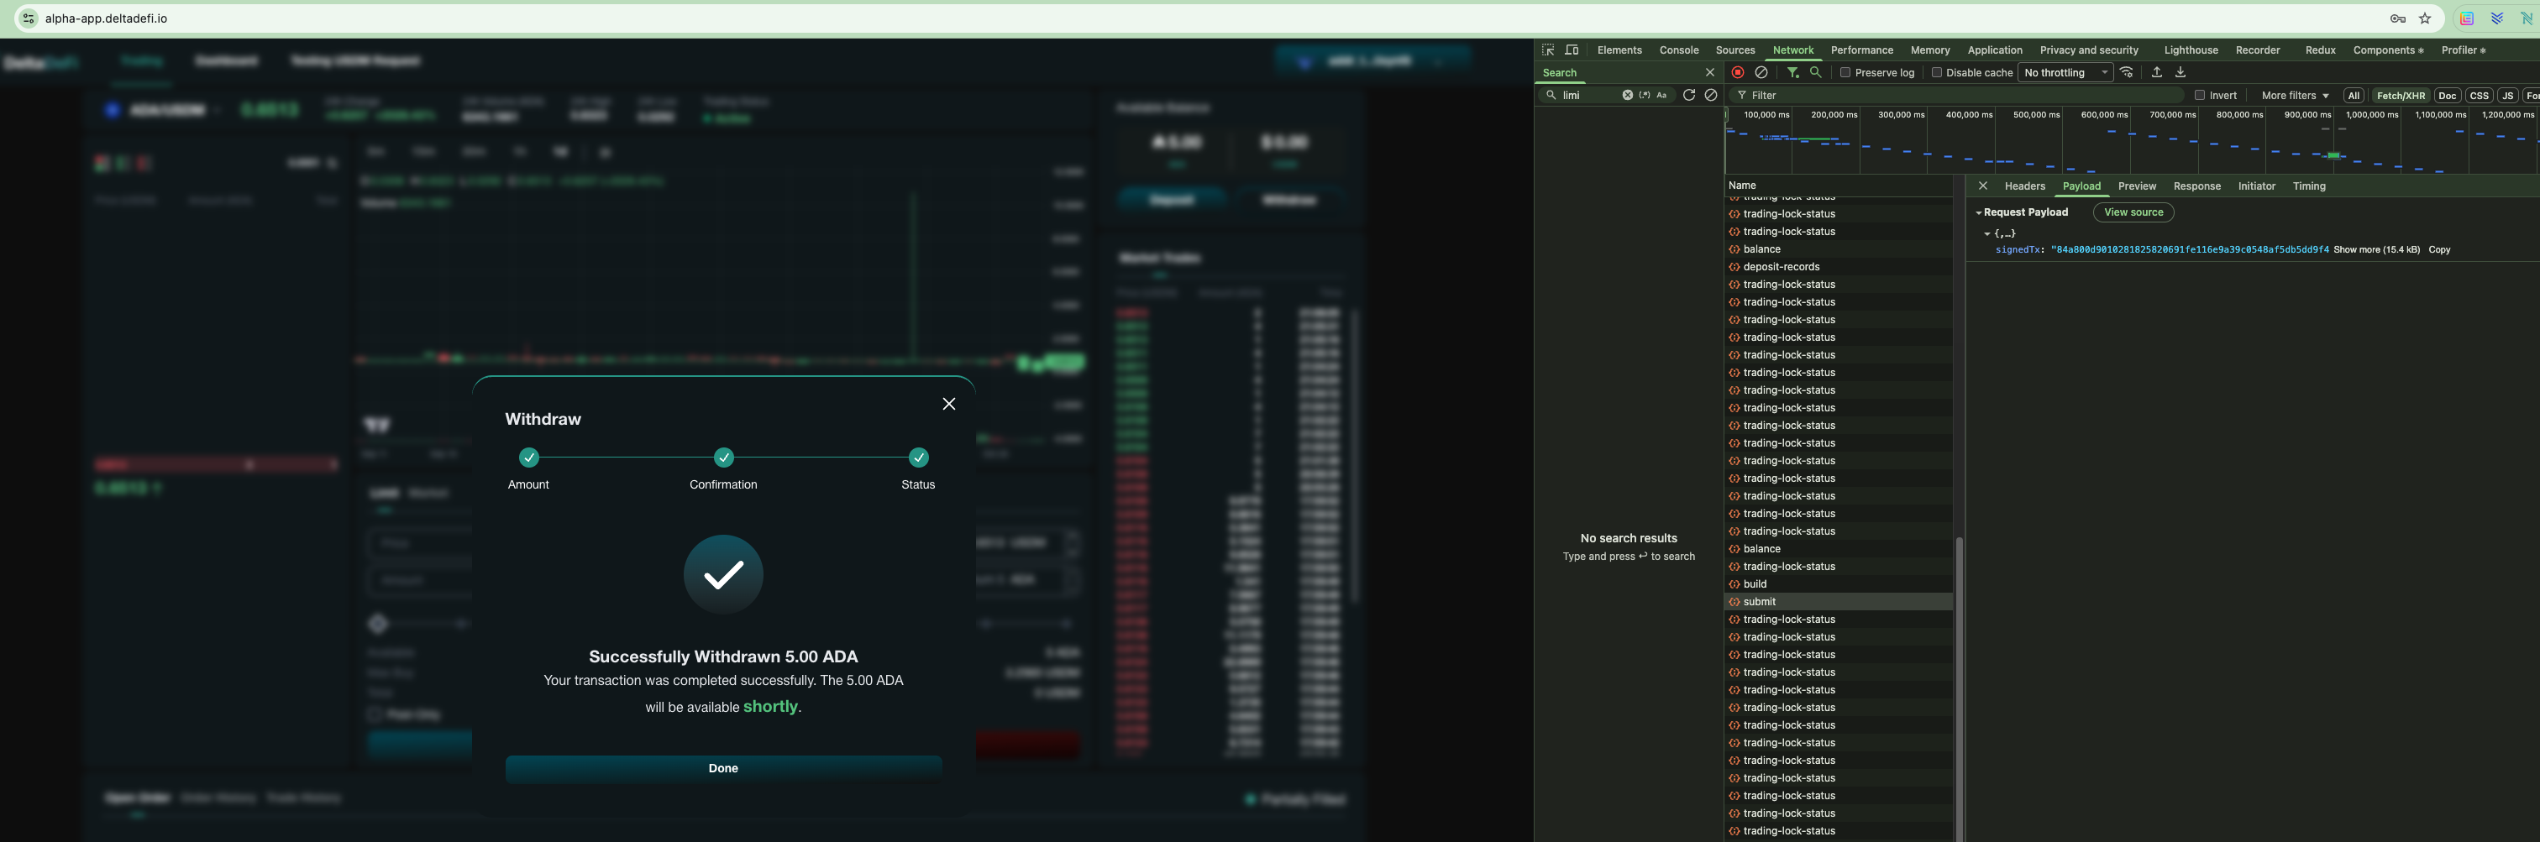Select the deposit-records request
The image size is (2540, 842).
click(x=1781, y=267)
